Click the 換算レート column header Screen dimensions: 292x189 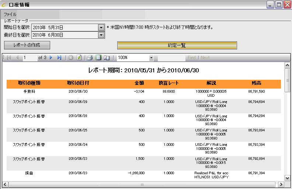tap(168, 83)
